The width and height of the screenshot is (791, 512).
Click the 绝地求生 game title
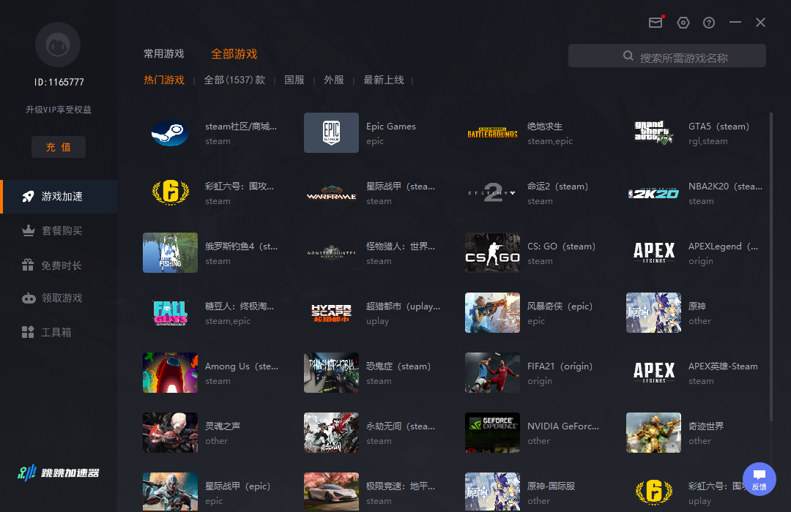pyautogui.click(x=545, y=127)
